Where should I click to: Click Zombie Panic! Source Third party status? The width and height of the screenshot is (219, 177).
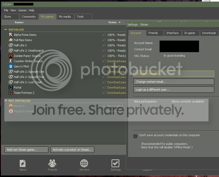(x=117, y=56)
